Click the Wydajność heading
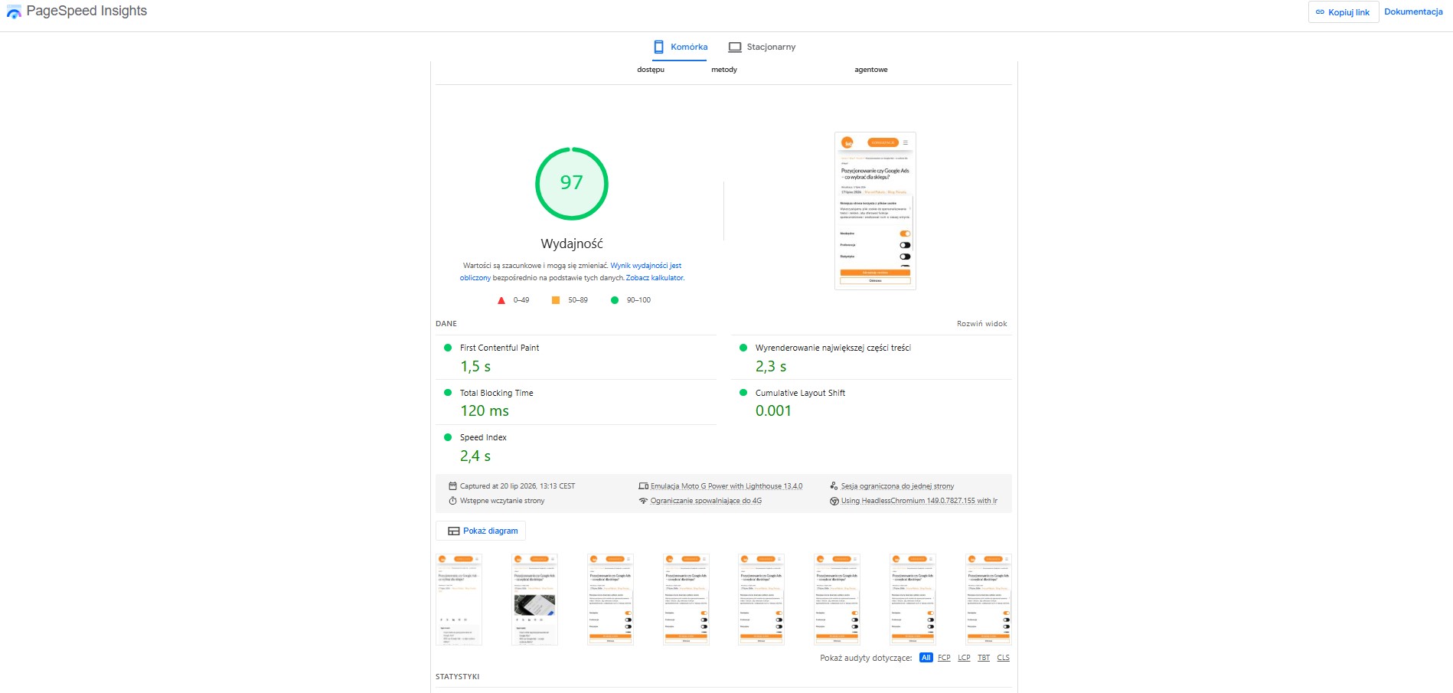Screen dimensions: 1453x693 [x=572, y=244]
